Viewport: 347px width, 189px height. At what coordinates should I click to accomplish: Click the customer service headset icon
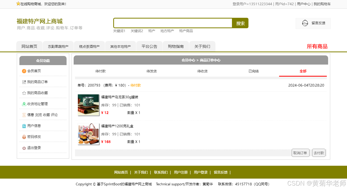(x=305, y=23)
